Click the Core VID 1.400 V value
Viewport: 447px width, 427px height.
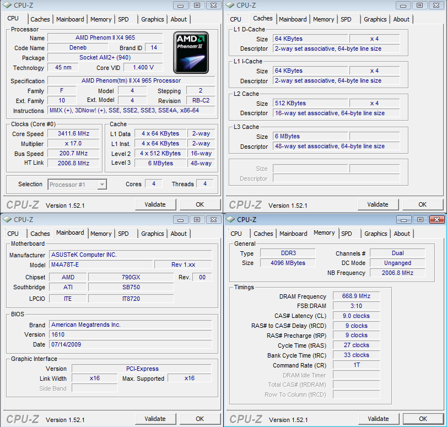(143, 68)
